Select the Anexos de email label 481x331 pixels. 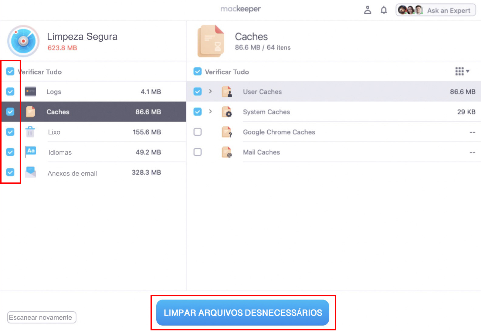[x=72, y=173]
